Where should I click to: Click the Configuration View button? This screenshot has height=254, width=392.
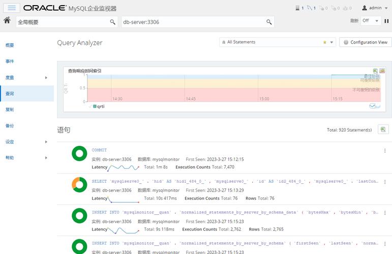tap(366, 42)
